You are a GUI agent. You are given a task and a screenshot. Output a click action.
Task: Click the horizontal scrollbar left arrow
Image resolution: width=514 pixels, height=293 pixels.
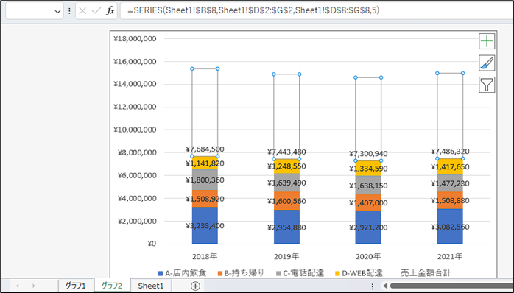pyautogui.click(x=385, y=286)
